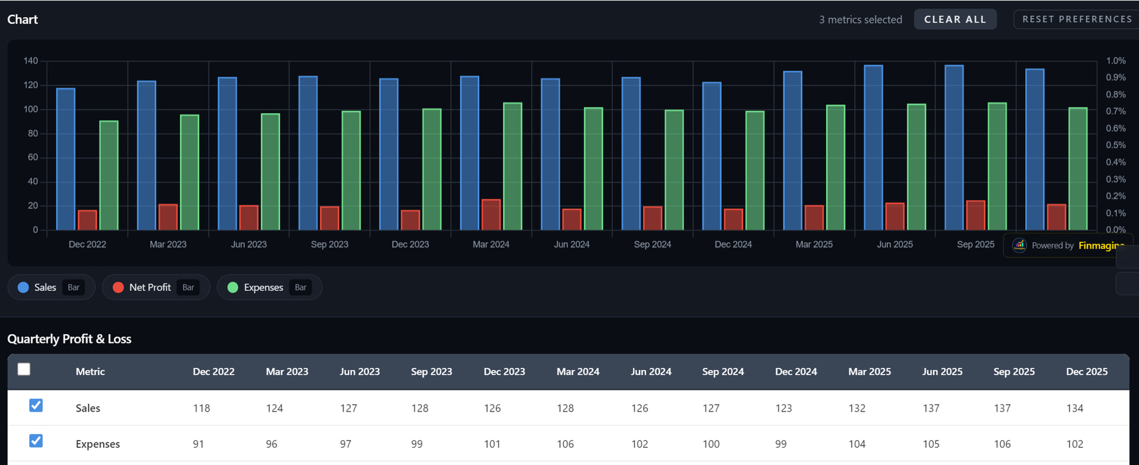The width and height of the screenshot is (1139, 465).
Task: Click the Finmagine logo icon
Action: click(1019, 245)
